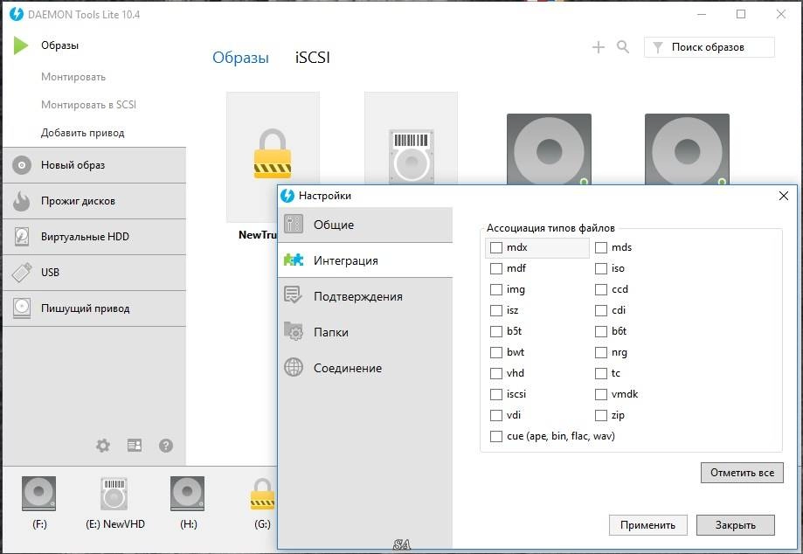Switch to the iSCSI tab
The image size is (803, 554).
click(x=313, y=58)
